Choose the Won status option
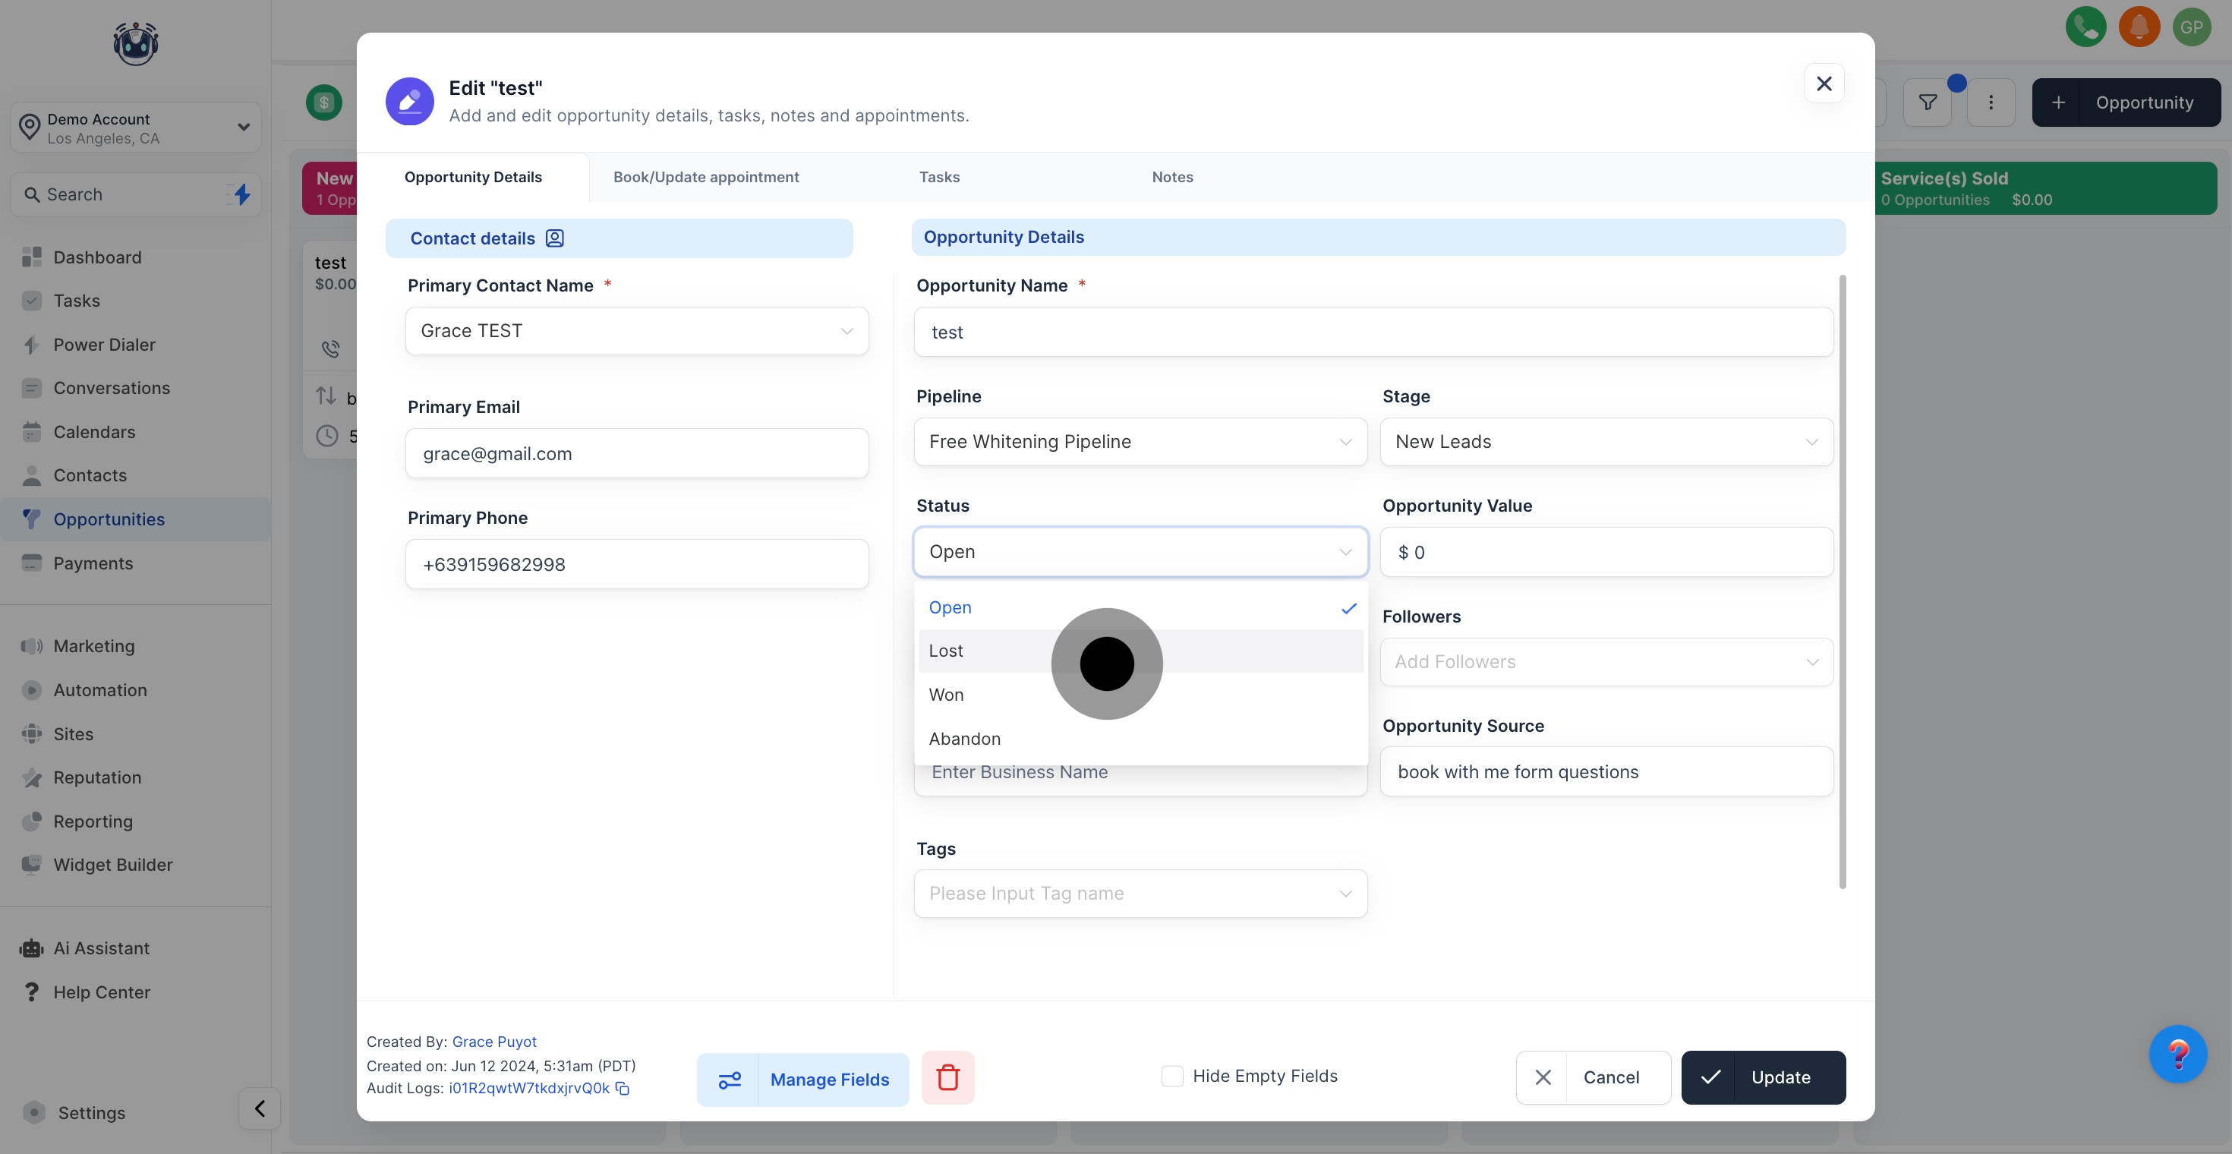The height and width of the screenshot is (1154, 2232). tap(946, 695)
